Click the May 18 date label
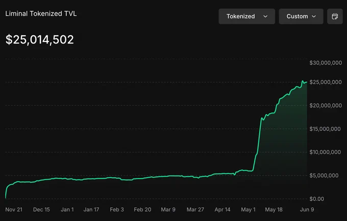Image resolution: width=347 pixels, height=221 pixels. pos(274,209)
